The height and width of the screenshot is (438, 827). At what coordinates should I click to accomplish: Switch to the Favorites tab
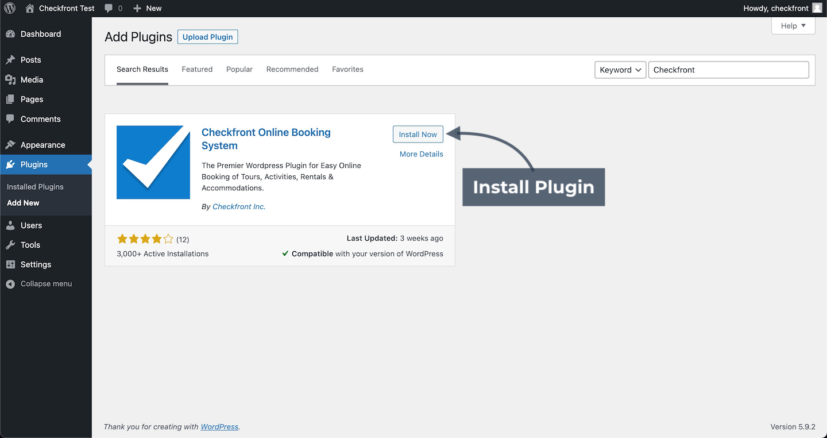point(347,70)
